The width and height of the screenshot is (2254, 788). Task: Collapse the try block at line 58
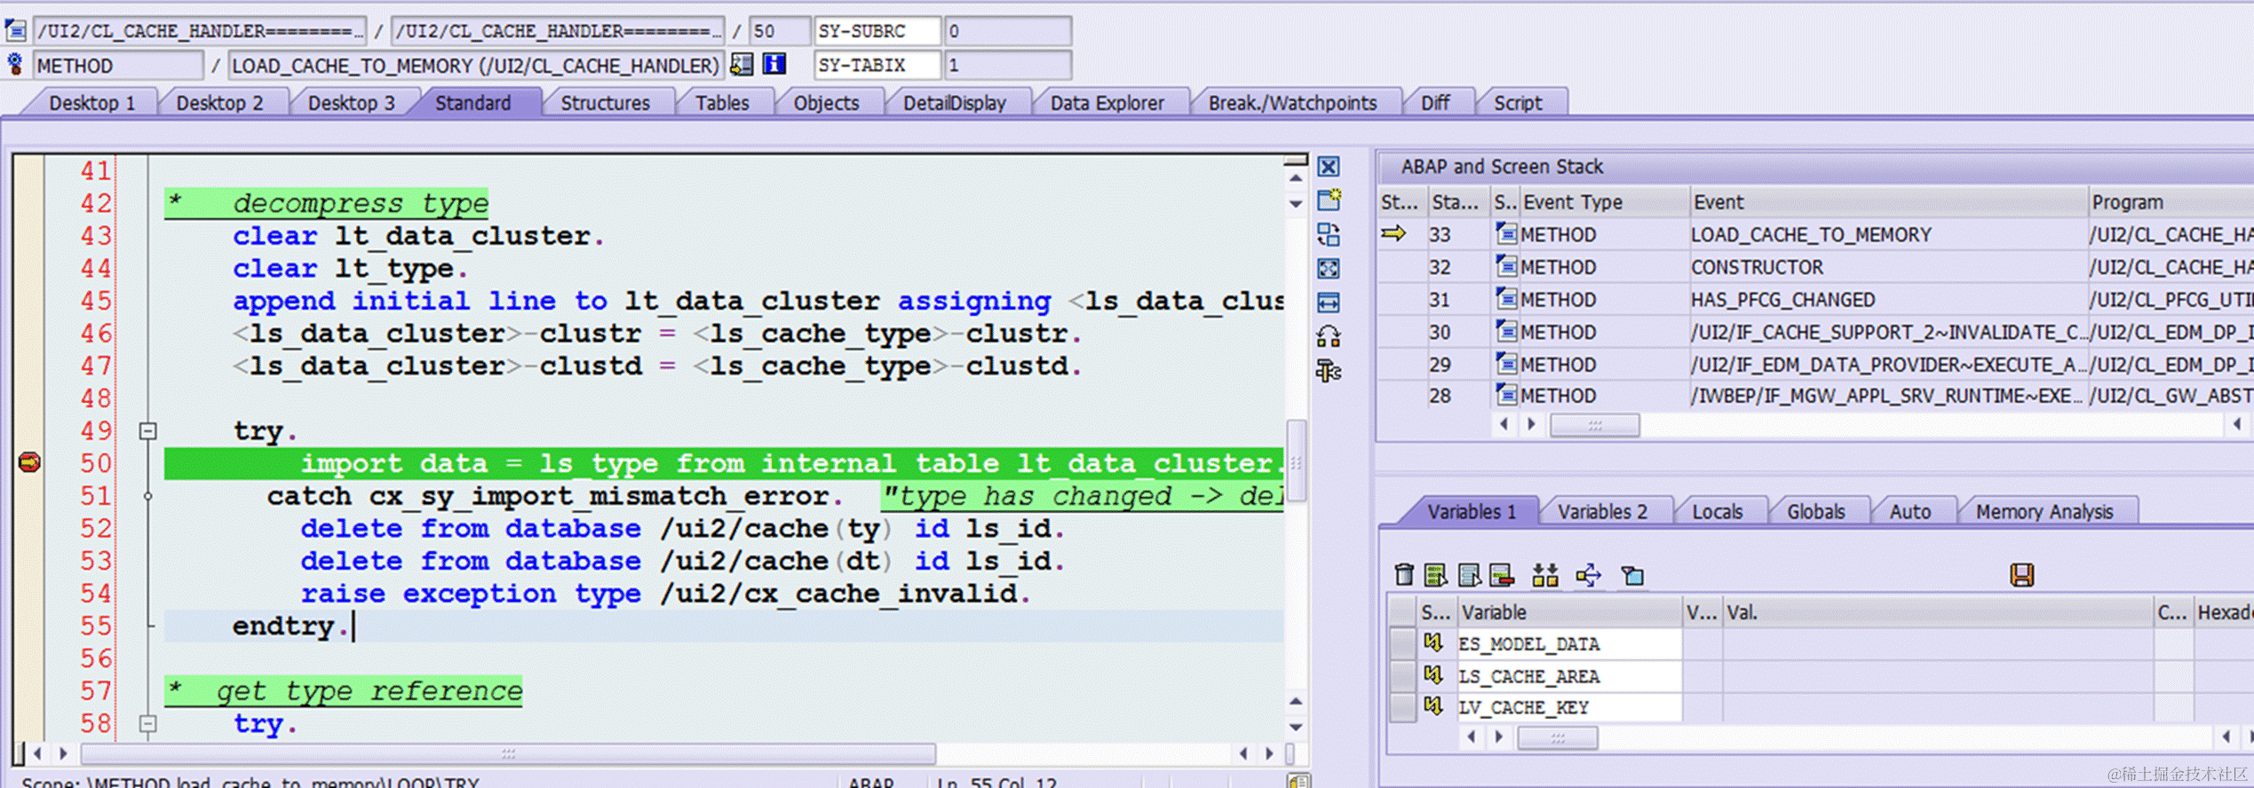[148, 724]
